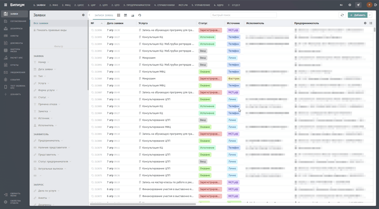Viewport: 379px width, 209px height.
Task: Click the logout icon in top bar
Action: (375, 5)
